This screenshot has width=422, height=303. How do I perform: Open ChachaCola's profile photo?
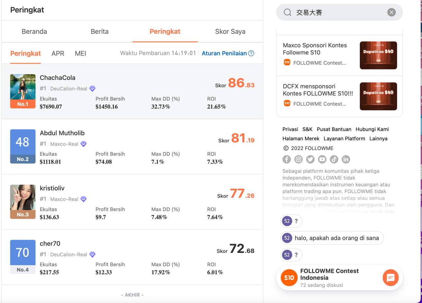[23, 91]
